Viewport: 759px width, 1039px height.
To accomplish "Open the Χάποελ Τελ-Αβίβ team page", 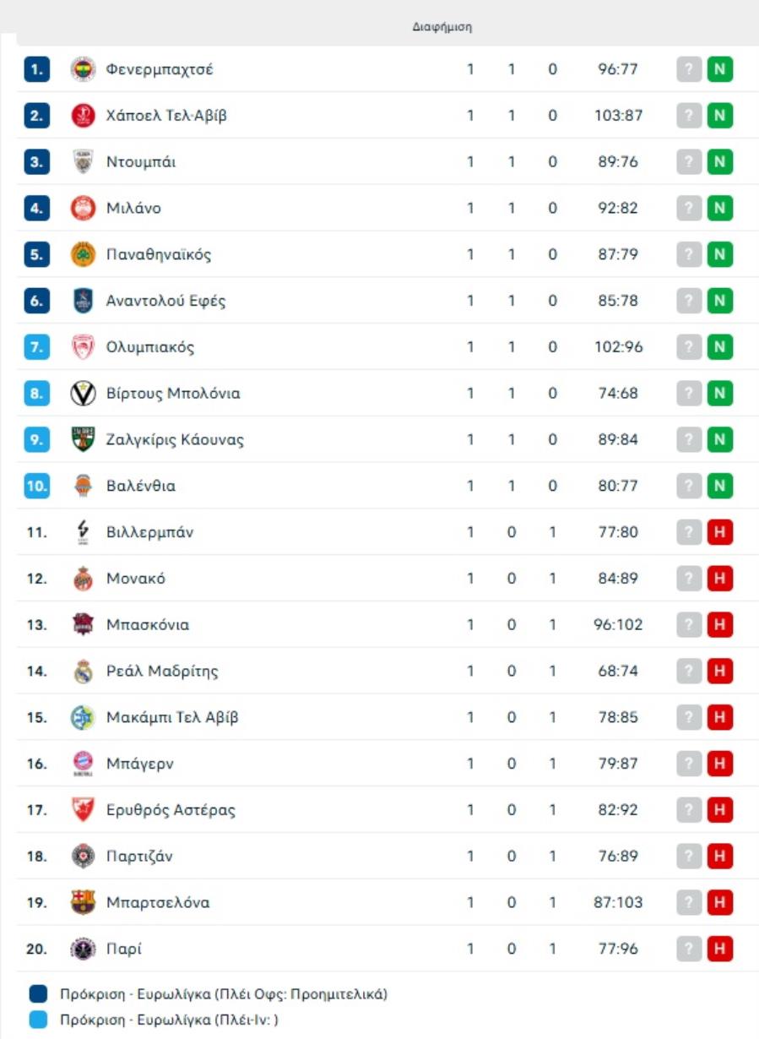I will 166,116.
